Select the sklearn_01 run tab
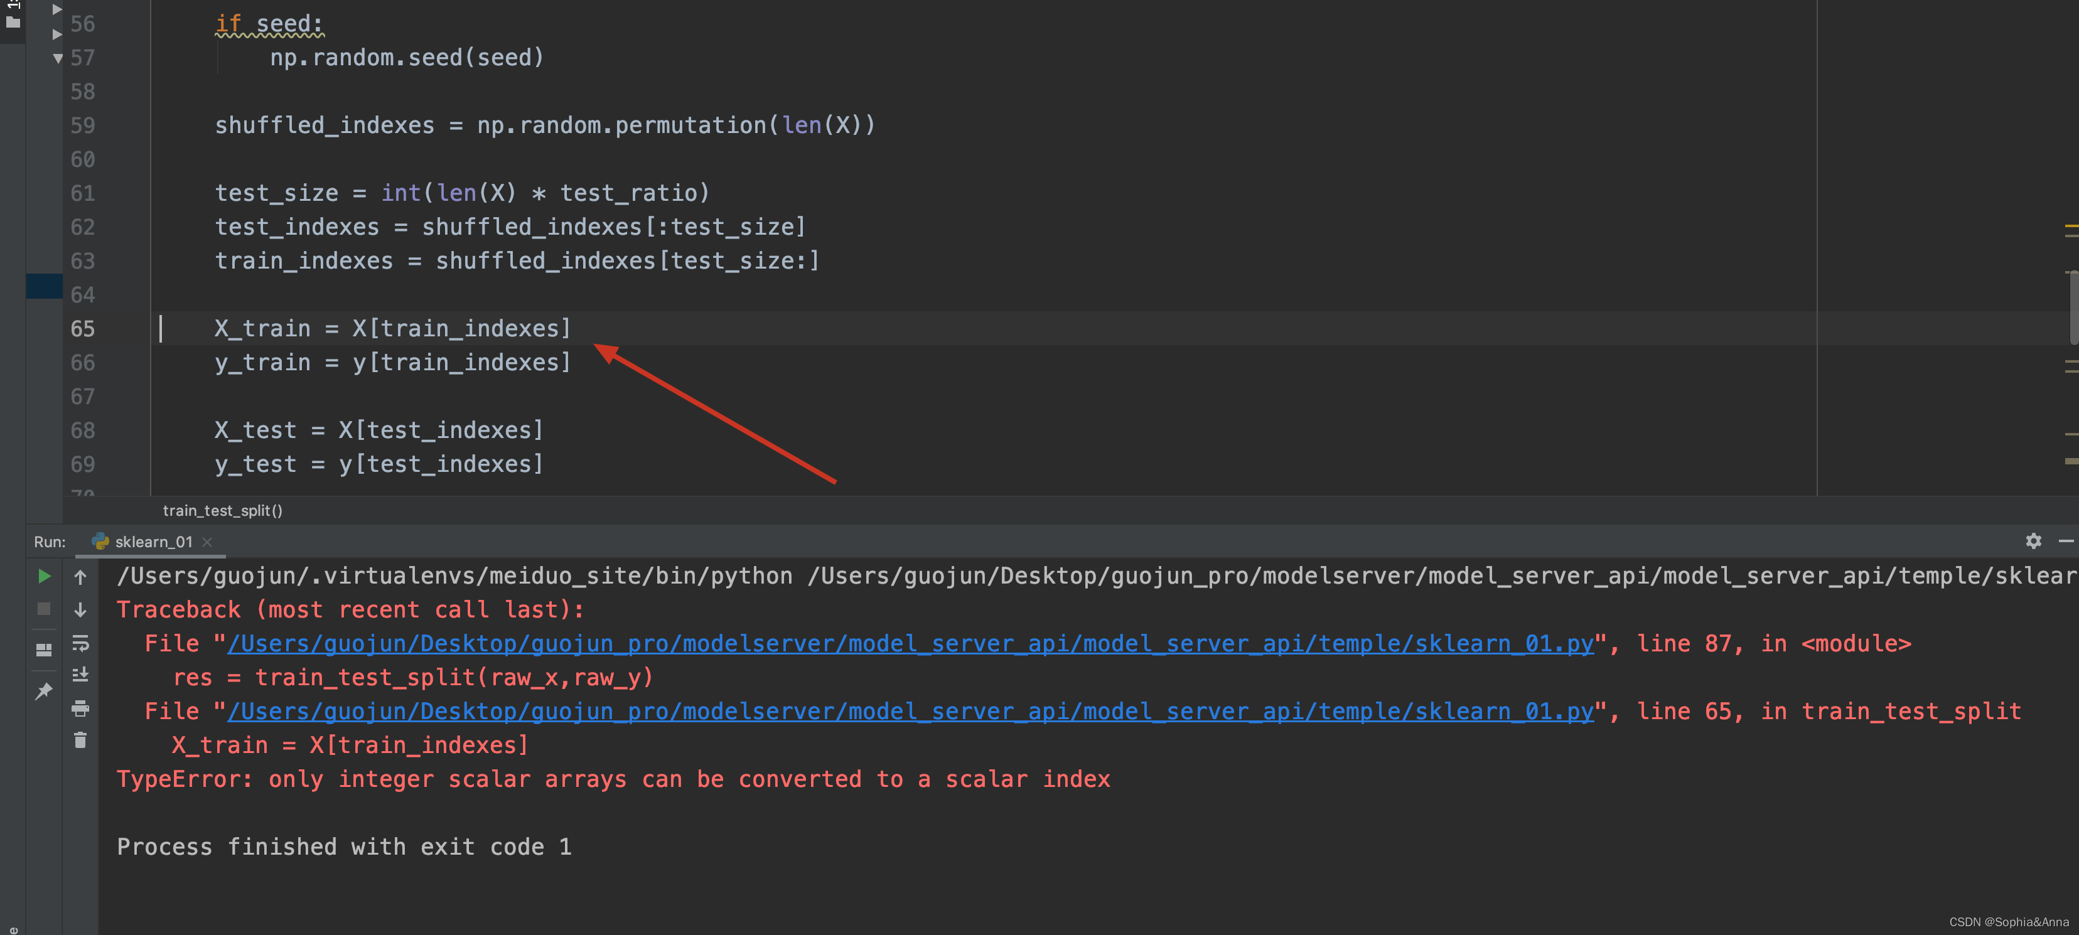Image resolution: width=2079 pixels, height=935 pixels. click(153, 542)
